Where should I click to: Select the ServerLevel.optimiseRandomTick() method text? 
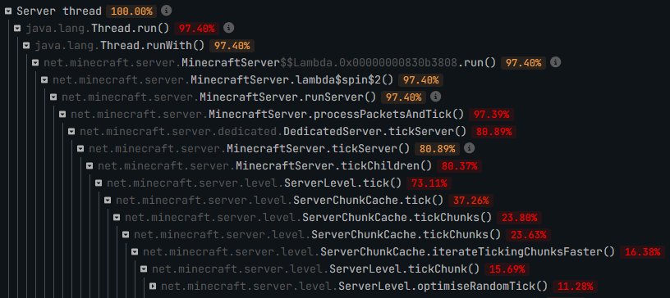click(354, 287)
